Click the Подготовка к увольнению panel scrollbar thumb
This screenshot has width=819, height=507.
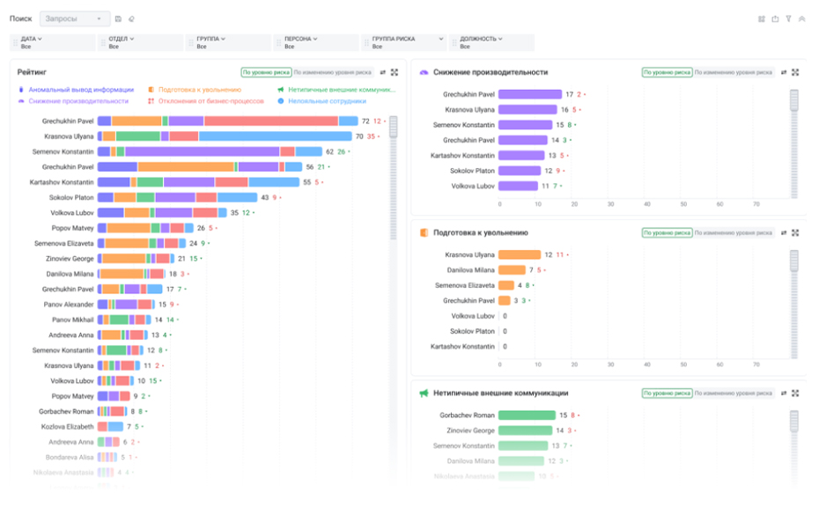tap(794, 261)
